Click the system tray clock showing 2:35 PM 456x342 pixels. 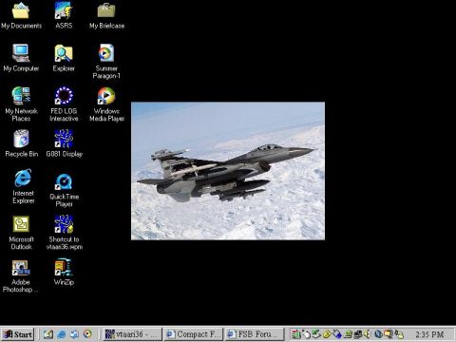click(x=429, y=334)
